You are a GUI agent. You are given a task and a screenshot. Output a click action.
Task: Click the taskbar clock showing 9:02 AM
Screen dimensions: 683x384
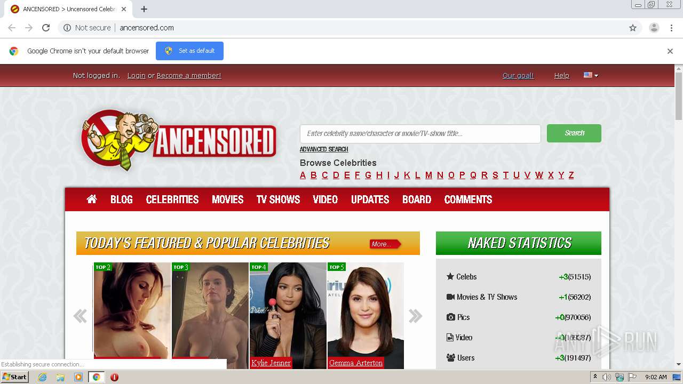coord(656,377)
